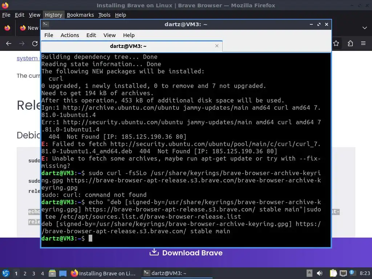Reload the page in Firefox
Image resolution: width=372 pixels, height=279 pixels.
coord(35,44)
